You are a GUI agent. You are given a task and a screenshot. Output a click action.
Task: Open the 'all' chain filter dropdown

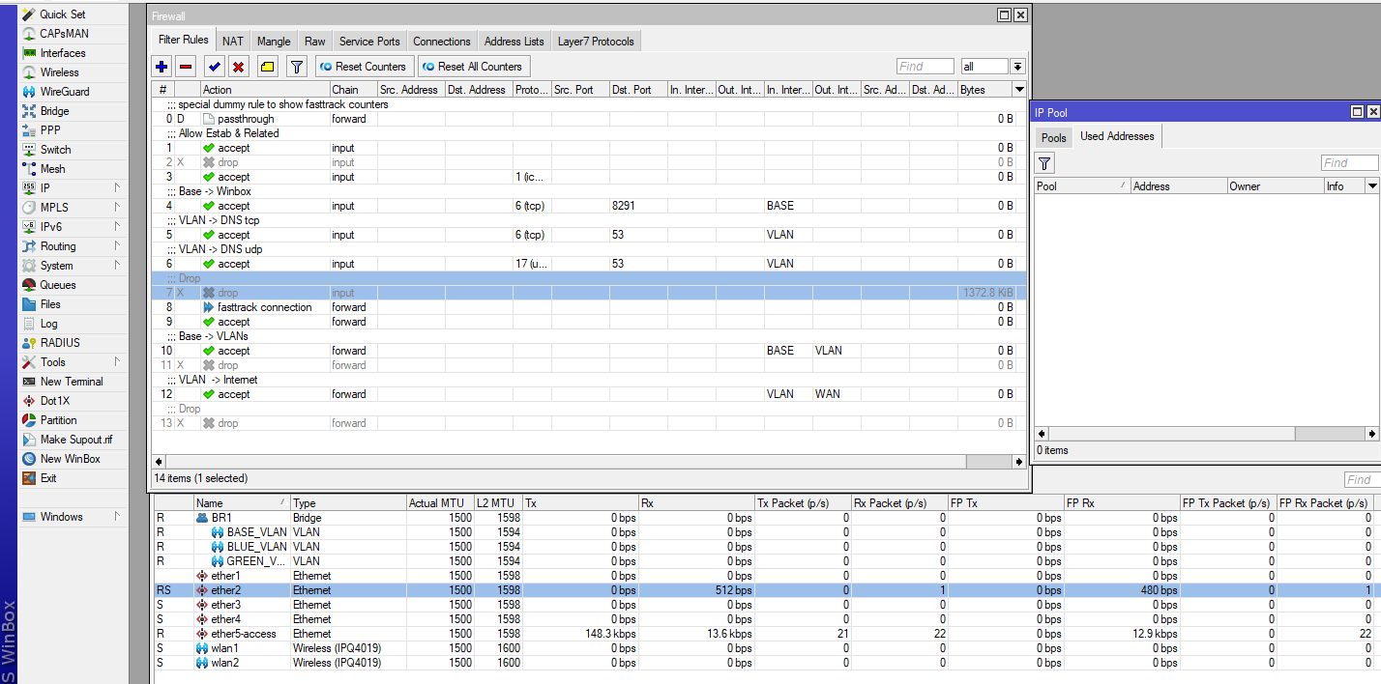1017,67
